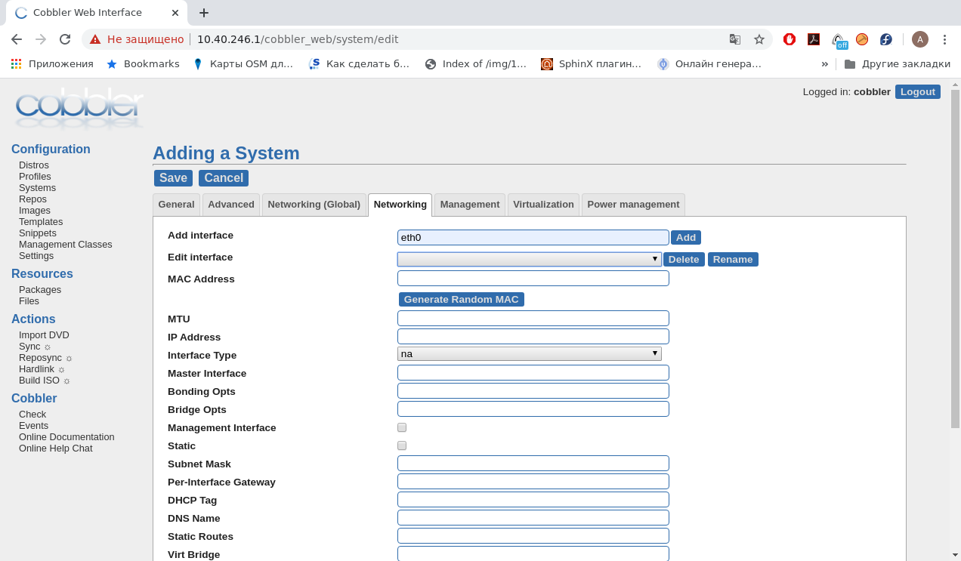Click the Apps grid icon in bookmarks bar
This screenshot has width=961, height=561.
coord(16,64)
